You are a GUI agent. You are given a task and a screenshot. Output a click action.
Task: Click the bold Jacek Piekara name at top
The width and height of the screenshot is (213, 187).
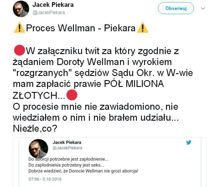pos(53,5)
